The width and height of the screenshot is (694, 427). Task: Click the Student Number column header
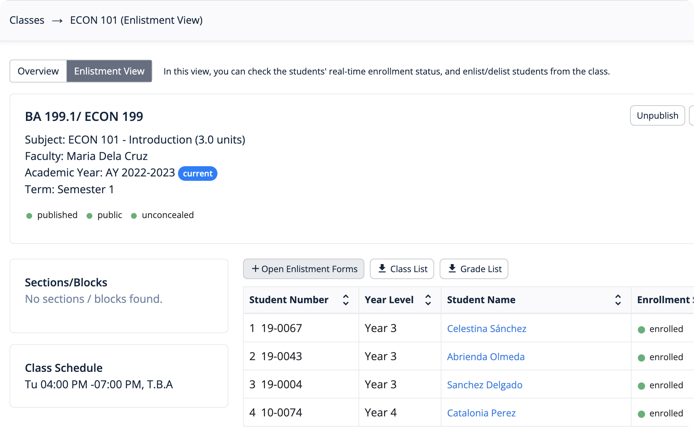click(x=289, y=300)
